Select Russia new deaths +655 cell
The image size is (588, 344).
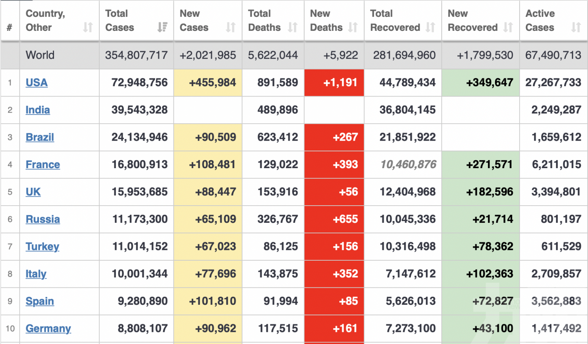pyautogui.click(x=334, y=219)
